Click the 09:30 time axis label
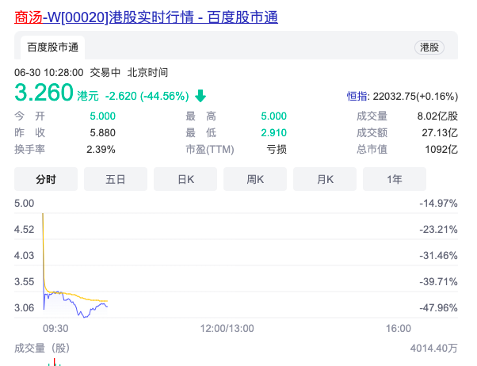The image size is (477, 366). pos(55,329)
